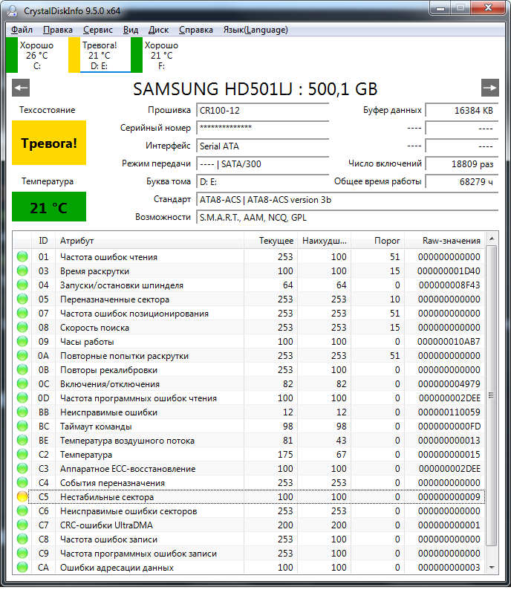Click status dot for Температура row C2
Screen dimensions: 511x590
pyautogui.click(x=22, y=454)
